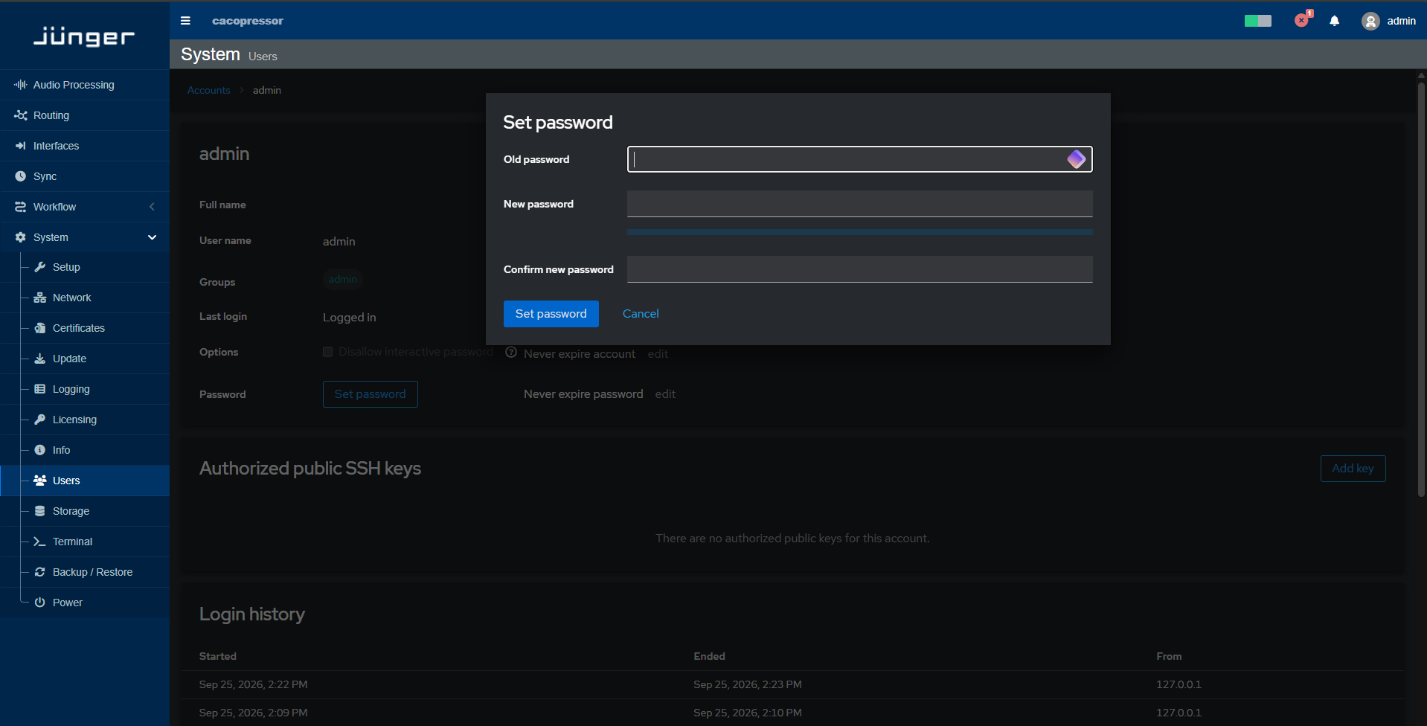Expand the Workflow menu chevron
The height and width of the screenshot is (726, 1427).
point(152,207)
